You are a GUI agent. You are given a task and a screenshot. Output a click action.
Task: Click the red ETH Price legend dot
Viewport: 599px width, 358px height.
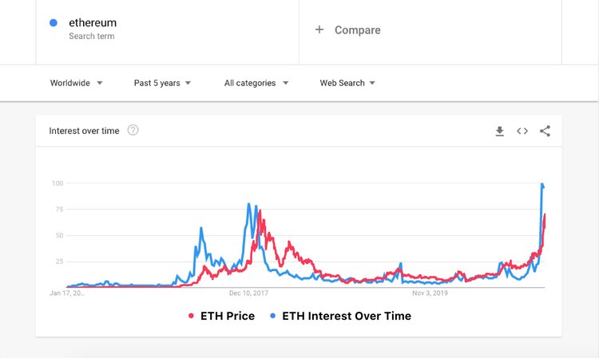(192, 317)
